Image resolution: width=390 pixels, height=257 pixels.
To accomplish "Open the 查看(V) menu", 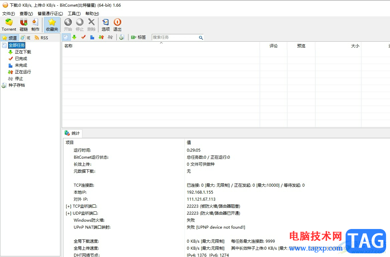I will [x=26, y=13].
